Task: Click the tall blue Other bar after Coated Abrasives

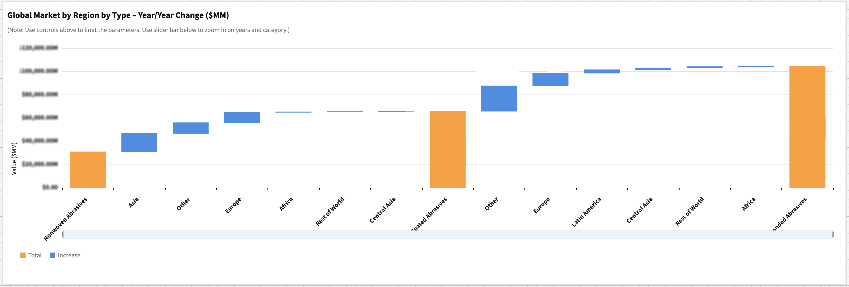Action: [x=499, y=99]
